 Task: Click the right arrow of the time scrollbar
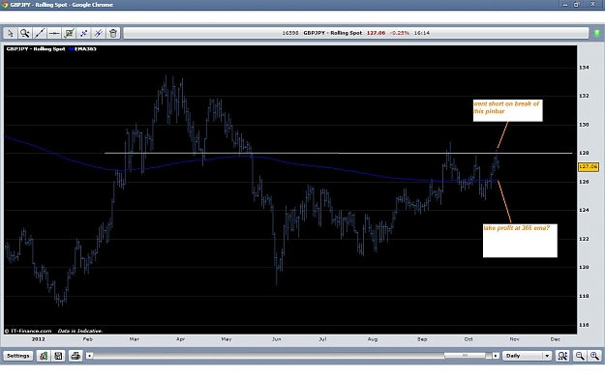(496, 356)
